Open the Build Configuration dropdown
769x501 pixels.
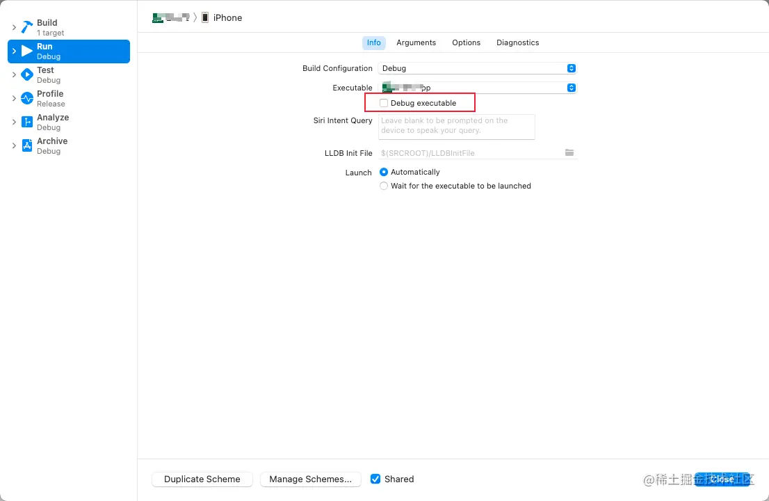pos(478,68)
